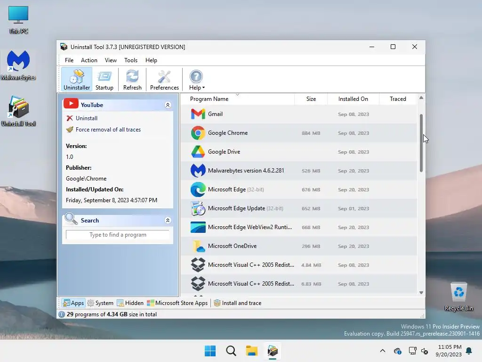Switch to the Hidden tab
Viewport: 482px width, 362px height.
(x=130, y=303)
